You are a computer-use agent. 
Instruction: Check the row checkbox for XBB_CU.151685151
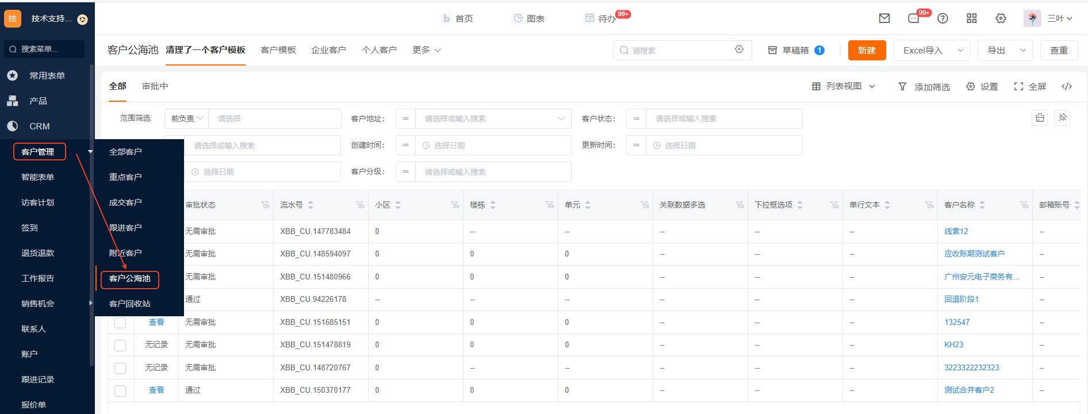pyautogui.click(x=120, y=323)
